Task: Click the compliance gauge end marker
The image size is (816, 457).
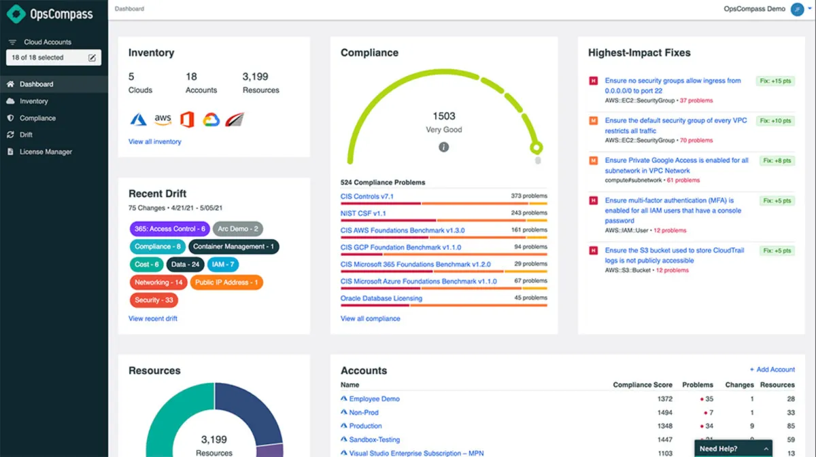Action: click(x=536, y=147)
